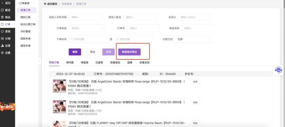Switch to the 已发货 tab
This screenshot has width=285, height=127.
pos(99,63)
